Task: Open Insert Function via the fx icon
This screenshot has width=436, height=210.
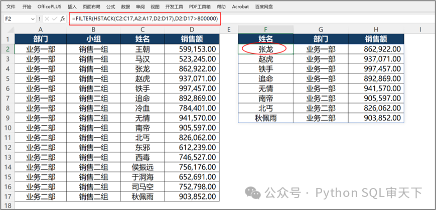Action: click(63, 19)
